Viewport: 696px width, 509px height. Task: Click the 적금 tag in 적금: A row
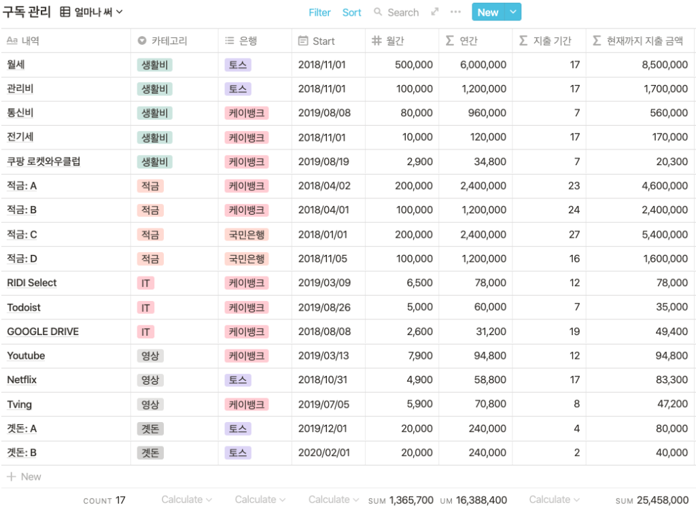150,186
